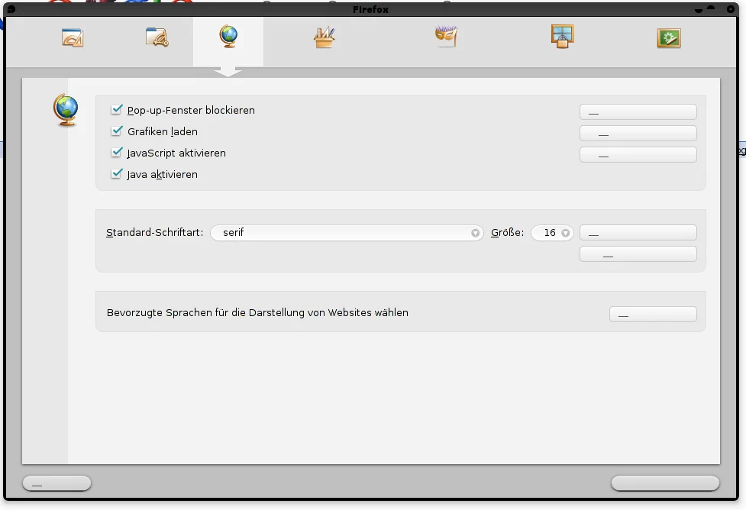Open the Advanced settings gear icon pane

click(x=669, y=37)
